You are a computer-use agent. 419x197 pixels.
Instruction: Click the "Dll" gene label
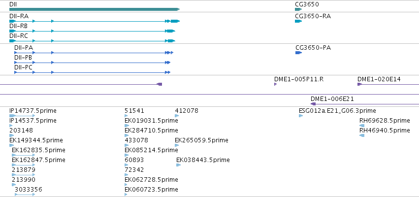13,4
